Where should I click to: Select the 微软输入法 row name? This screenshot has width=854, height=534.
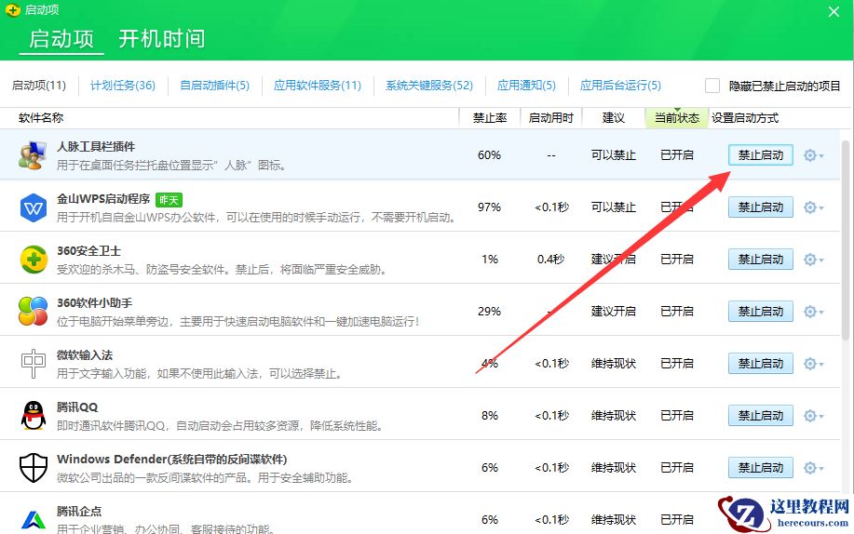point(85,354)
